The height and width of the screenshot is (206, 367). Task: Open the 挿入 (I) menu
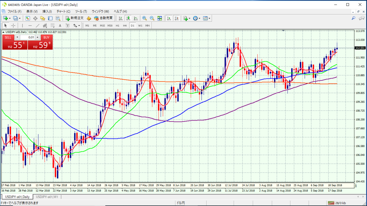pos(47,11)
